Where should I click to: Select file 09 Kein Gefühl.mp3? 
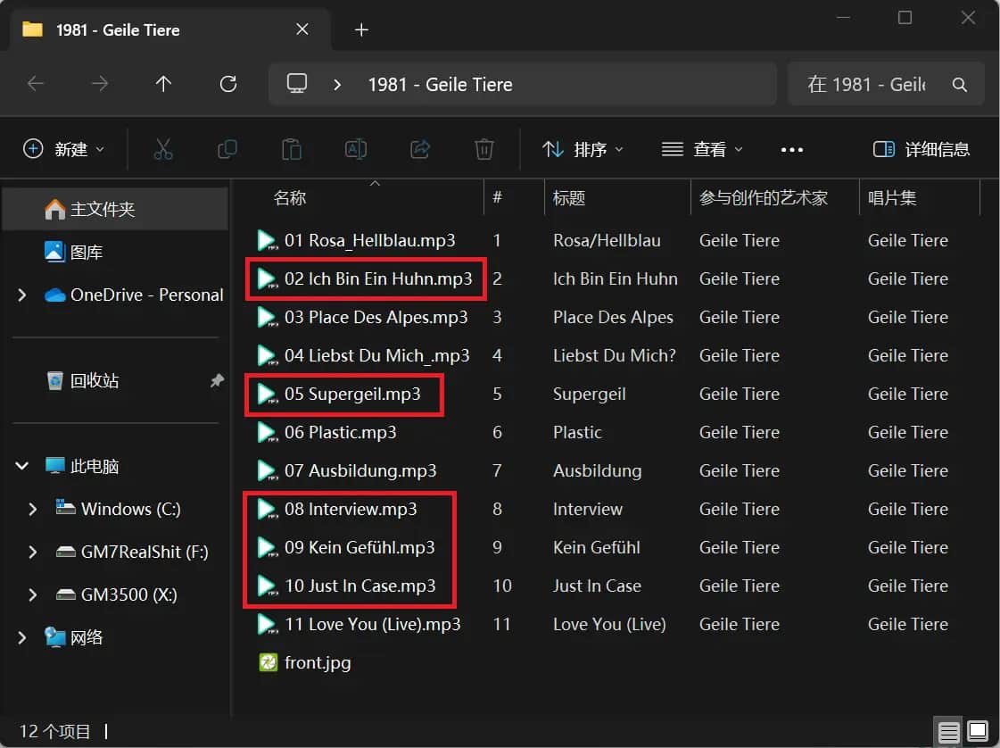(360, 547)
